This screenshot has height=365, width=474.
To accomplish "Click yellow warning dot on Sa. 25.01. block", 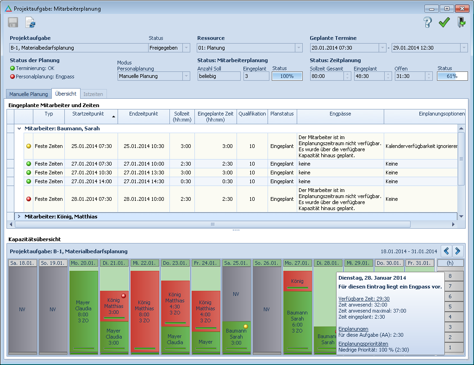I will tap(246, 327).
